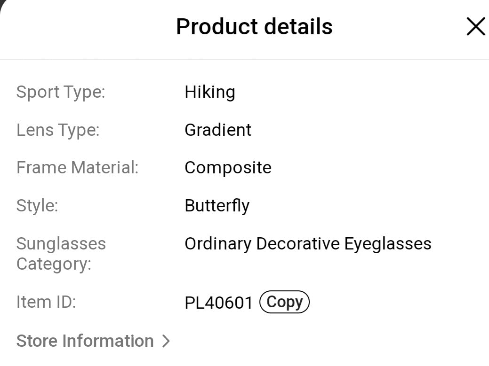Screen dimensions: 489x366
Task: Select the Frame Material label
Action: [78, 167]
